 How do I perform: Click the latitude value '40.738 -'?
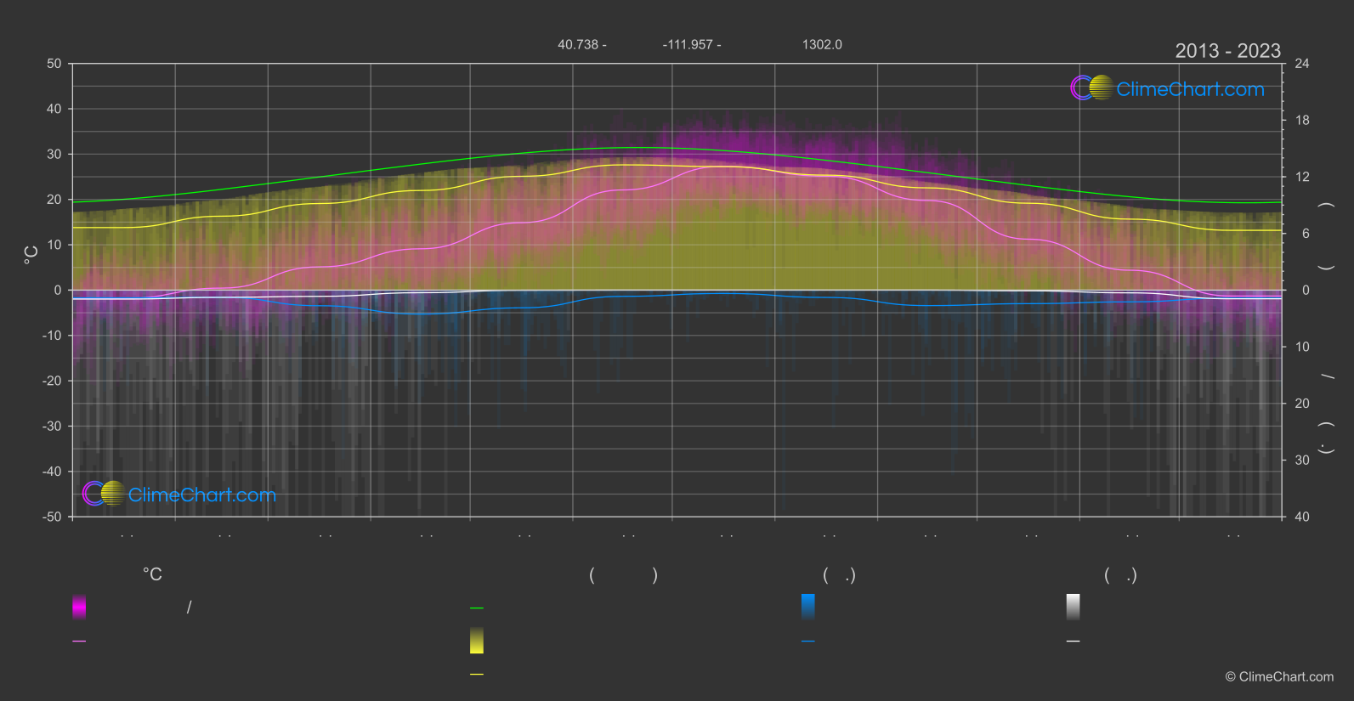pos(582,44)
